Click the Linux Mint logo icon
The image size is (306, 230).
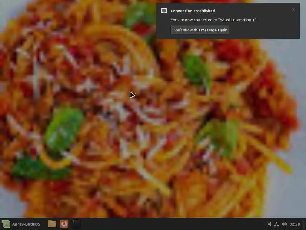point(6,224)
